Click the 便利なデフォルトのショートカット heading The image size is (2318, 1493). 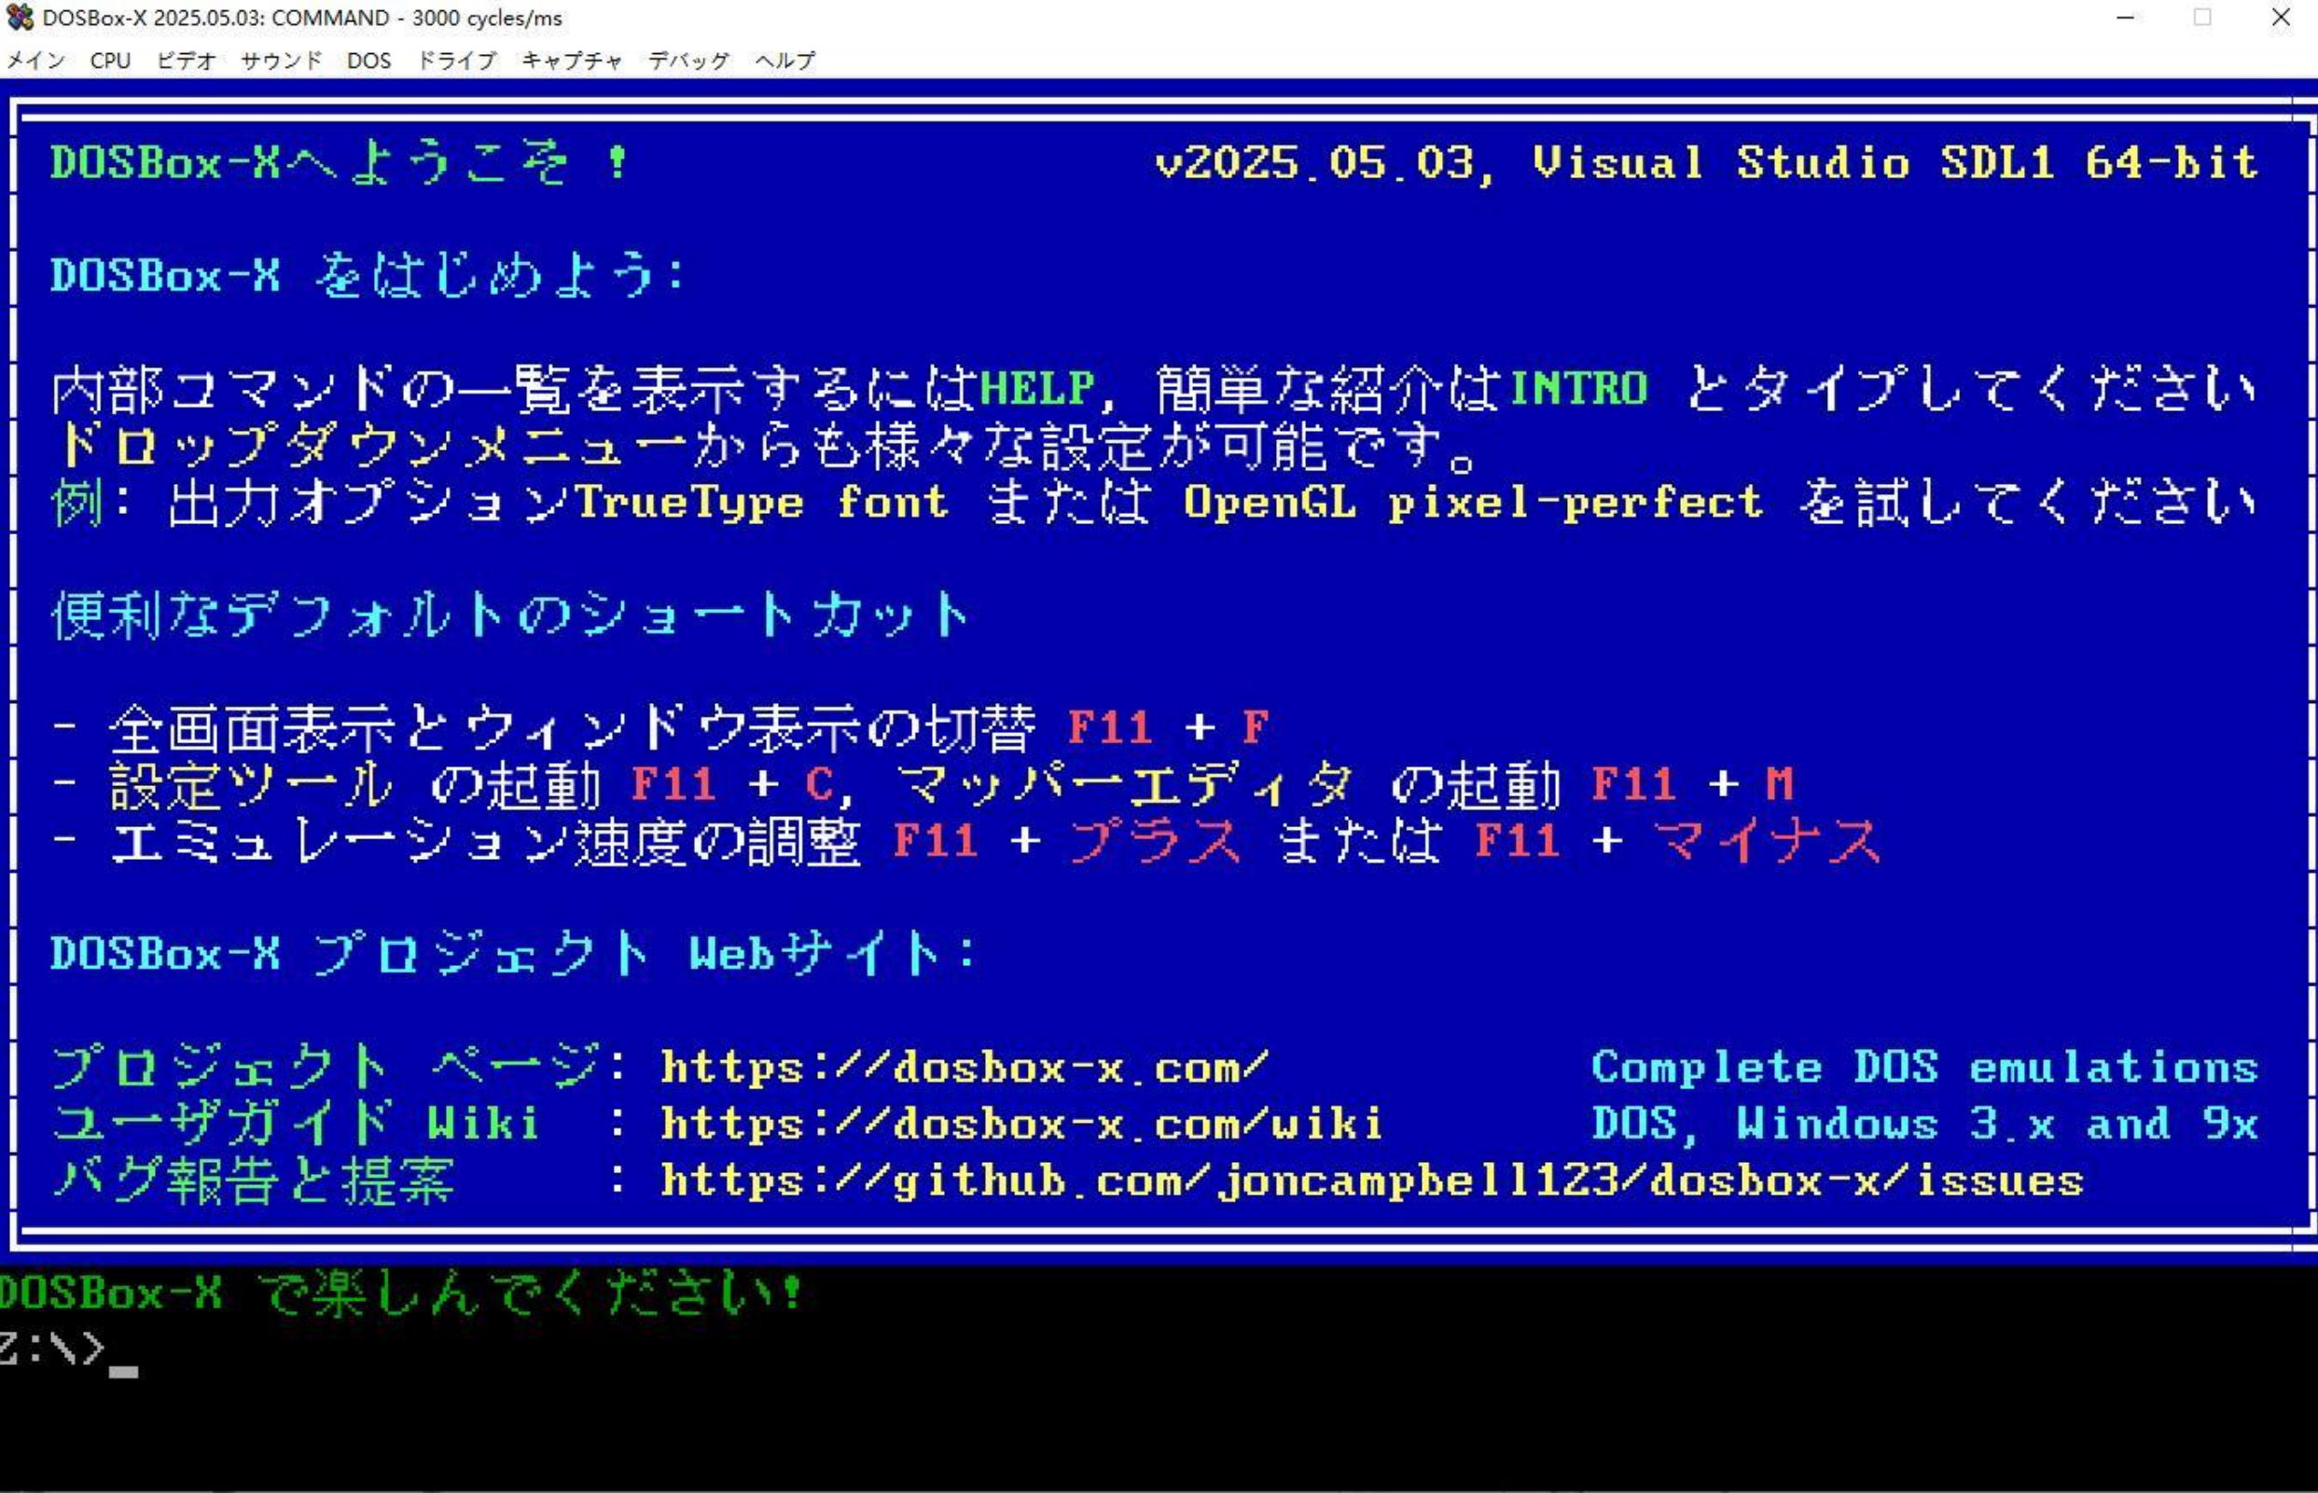511,615
